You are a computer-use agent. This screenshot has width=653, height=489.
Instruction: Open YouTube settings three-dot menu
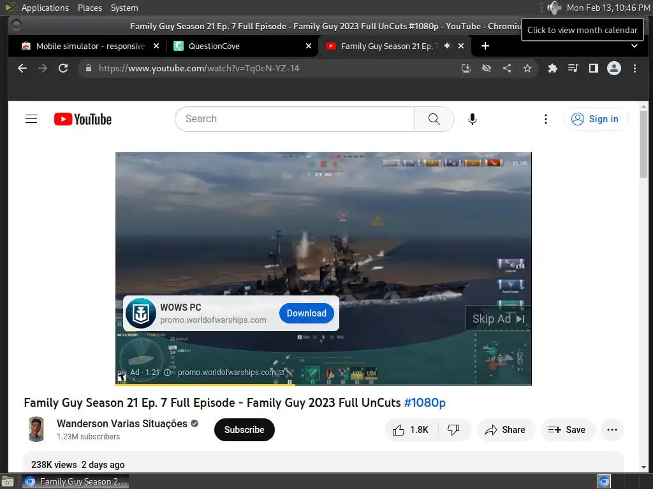pyautogui.click(x=546, y=119)
